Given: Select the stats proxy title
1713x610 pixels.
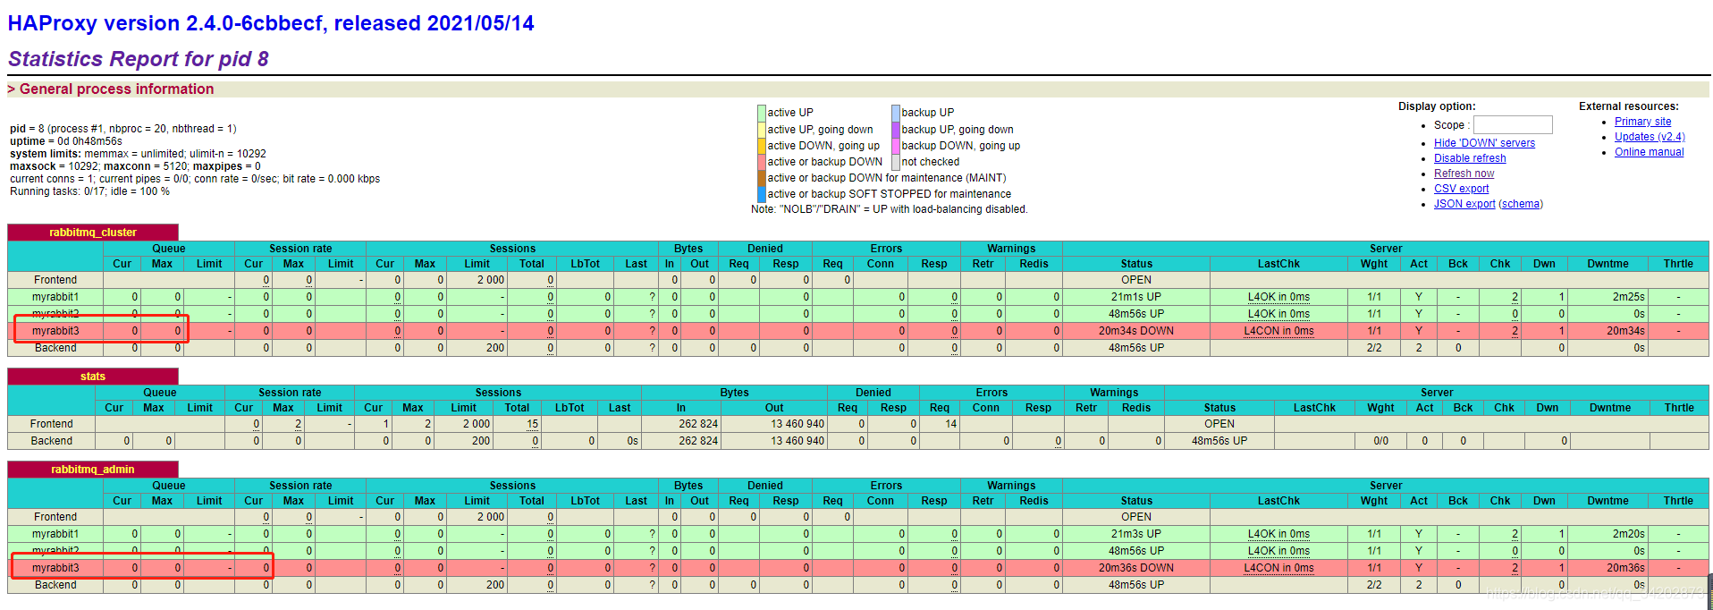Looking at the screenshot, I should [x=93, y=377].
